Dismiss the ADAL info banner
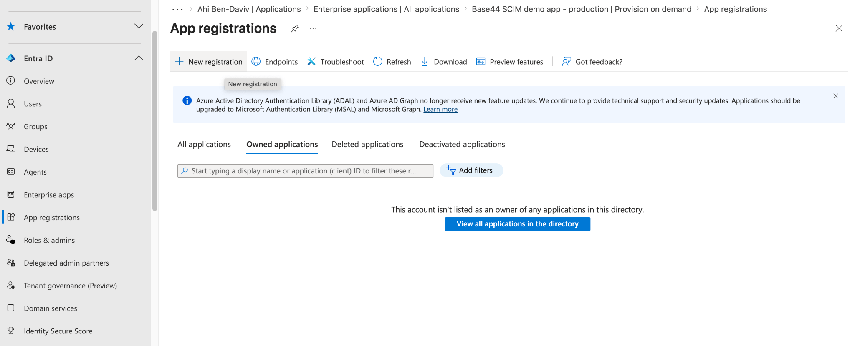 coord(835,96)
